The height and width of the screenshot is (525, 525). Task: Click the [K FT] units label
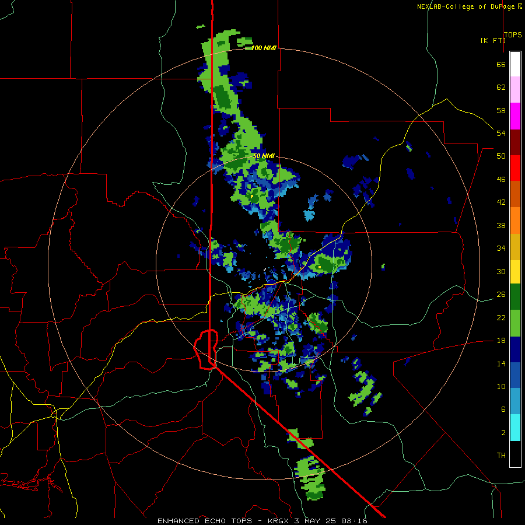click(x=493, y=40)
